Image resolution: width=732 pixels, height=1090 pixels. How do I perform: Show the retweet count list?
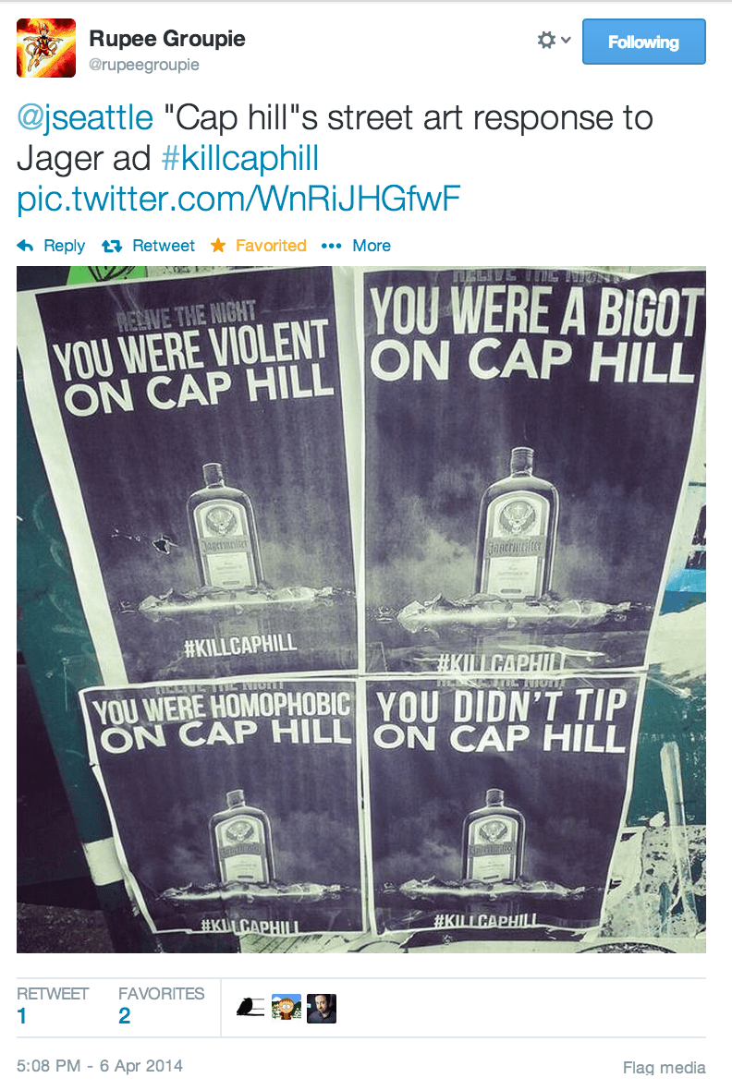[x=52, y=1006]
